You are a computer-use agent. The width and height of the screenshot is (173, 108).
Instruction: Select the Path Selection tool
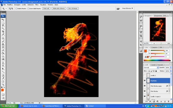[3, 69]
